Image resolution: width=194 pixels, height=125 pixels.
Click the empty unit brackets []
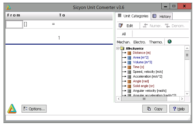coord(25,24)
